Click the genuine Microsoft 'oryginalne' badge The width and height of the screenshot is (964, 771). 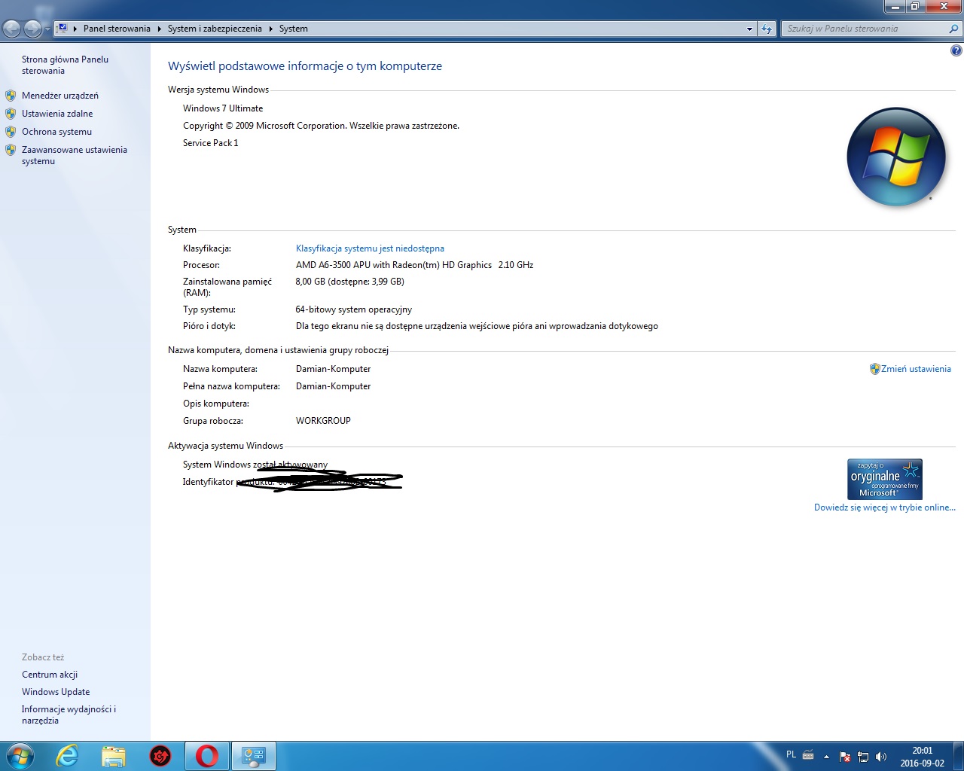click(885, 479)
